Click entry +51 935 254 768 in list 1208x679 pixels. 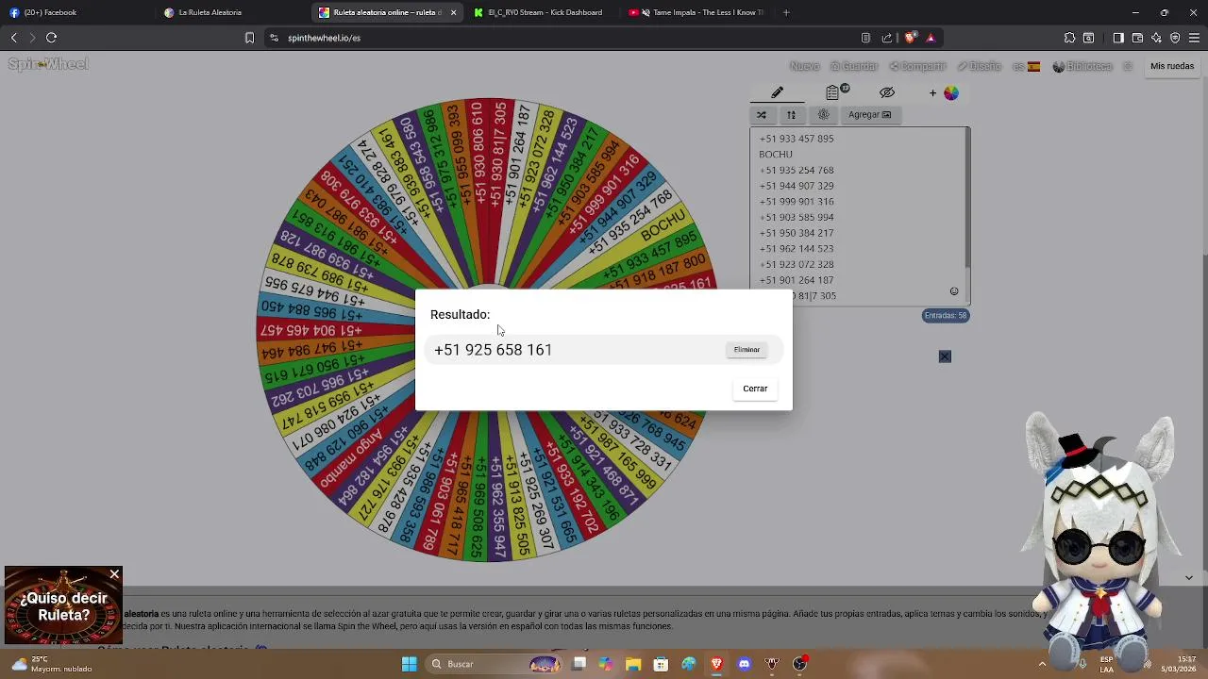click(797, 171)
